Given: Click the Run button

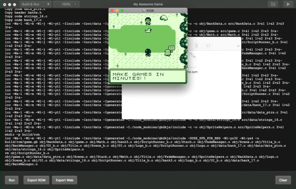Looking at the screenshot, I should point(12,180).
